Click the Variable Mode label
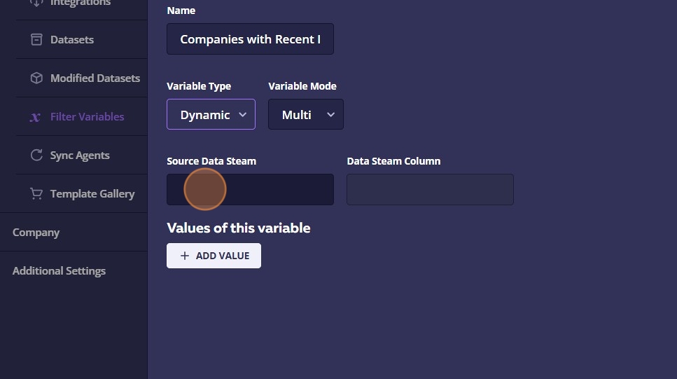677x379 pixels. coord(302,86)
